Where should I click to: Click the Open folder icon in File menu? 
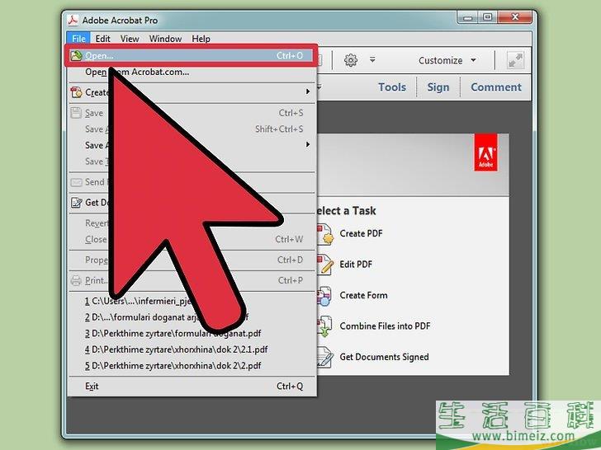pyautogui.click(x=76, y=56)
